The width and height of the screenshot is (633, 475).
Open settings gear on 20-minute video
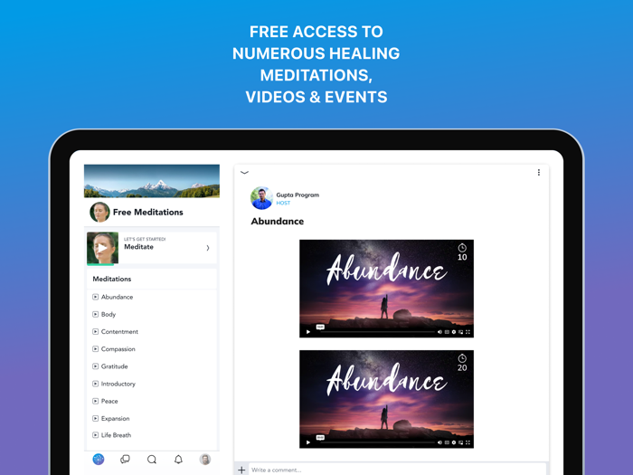454,442
